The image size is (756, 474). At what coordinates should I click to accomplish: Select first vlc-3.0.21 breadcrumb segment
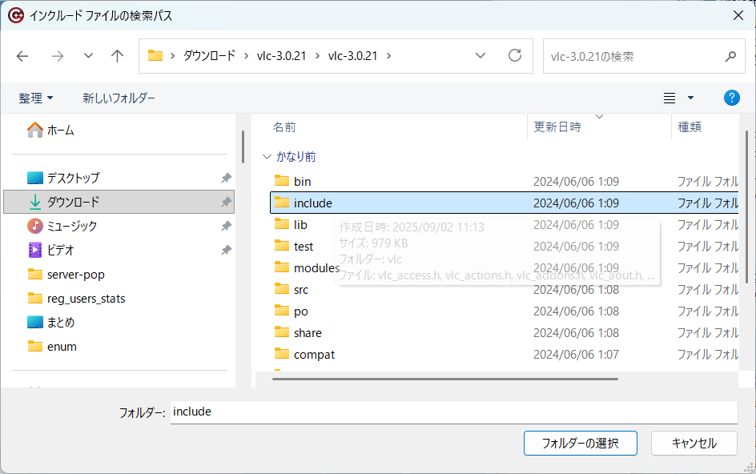[x=282, y=56]
